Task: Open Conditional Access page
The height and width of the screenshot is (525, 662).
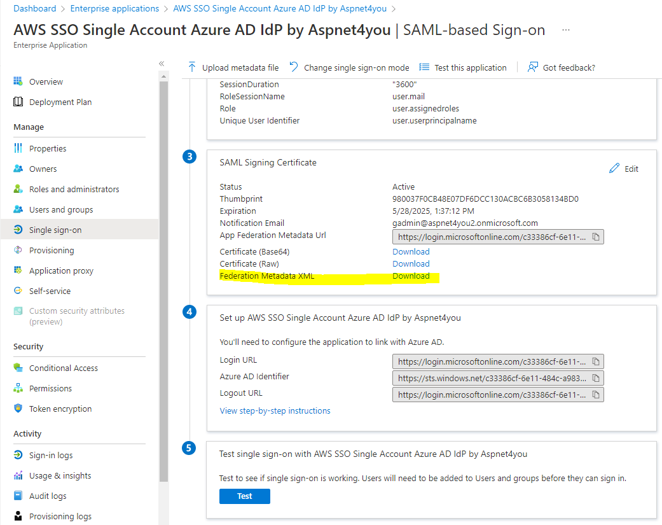Action: [64, 368]
